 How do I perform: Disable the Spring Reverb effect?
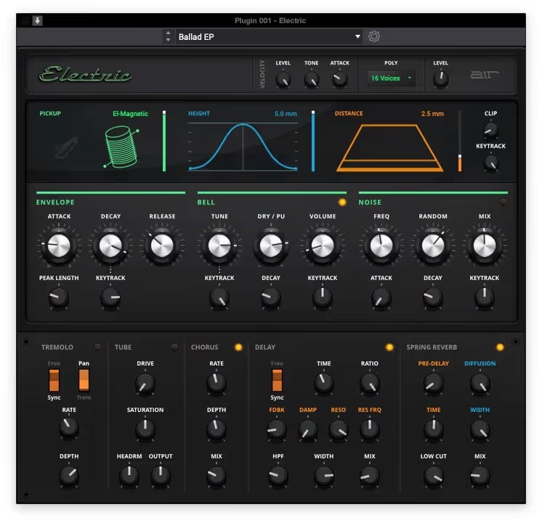click(500, 347)
